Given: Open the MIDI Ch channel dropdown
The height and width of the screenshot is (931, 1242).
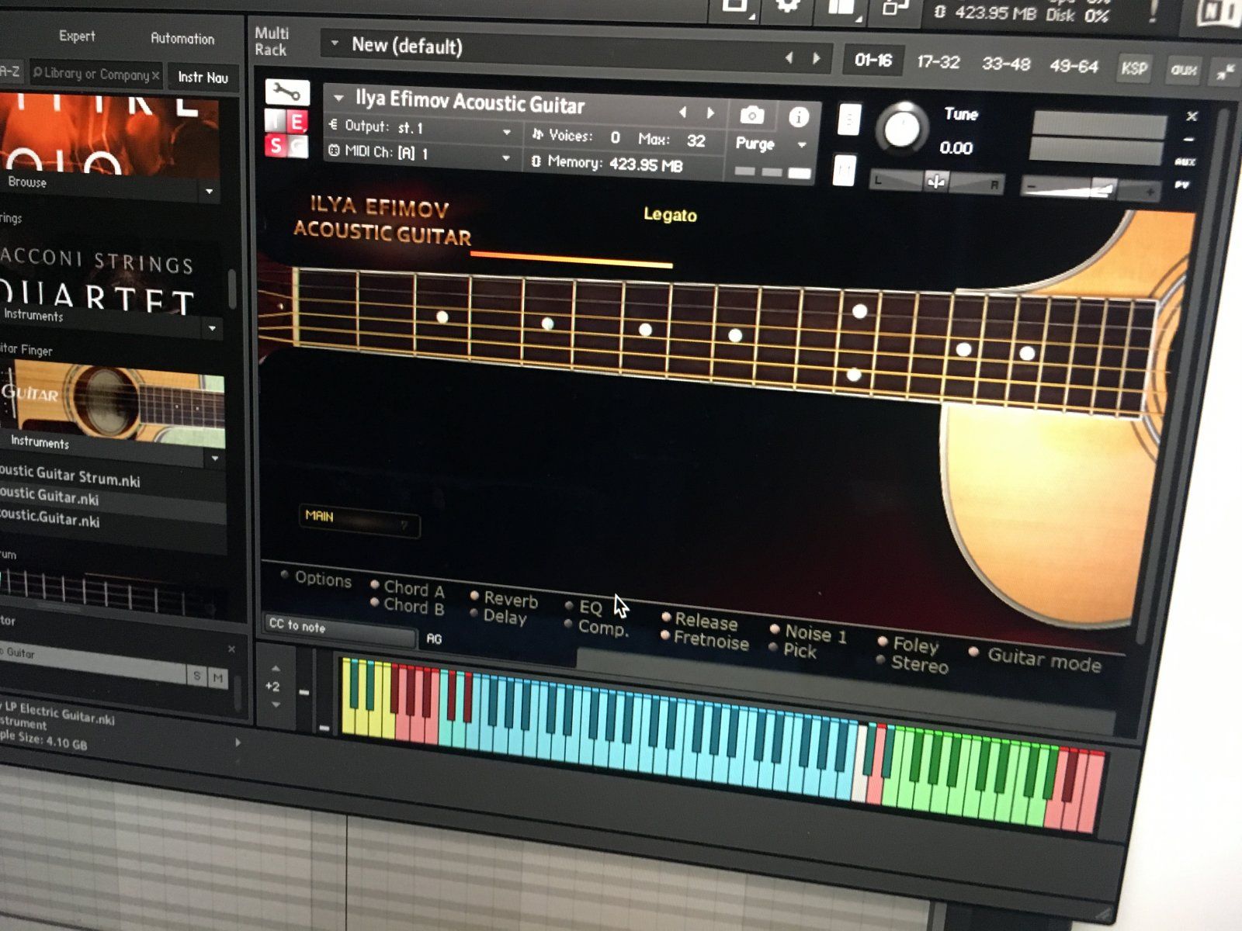Looking at the screenshot, I should [505, 158].
